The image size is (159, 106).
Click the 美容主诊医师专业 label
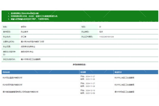(9, 53)
